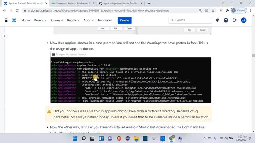Reload the current page
Viewport: 255px width, 143px height.
click(17, 10)
